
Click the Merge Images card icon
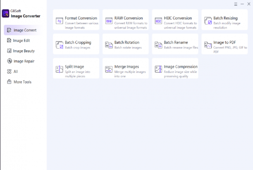pyautogui.click(x=109, y=69)
